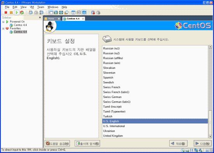The width and height of the screenshot is (214, 153).
Task: Click the Quick Switch toolbar icon
Action: click(61, 12)
